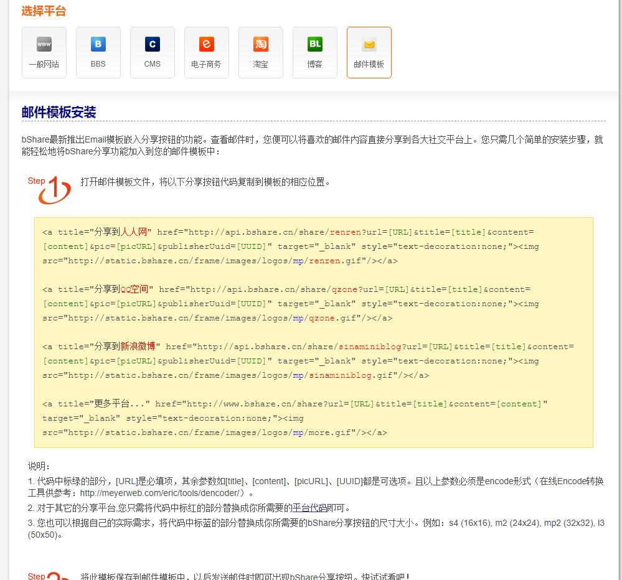Click the 邮件模板安装 heading
Image resolution: width=622 pixels, height=580 pixels.
click(59, 113)
